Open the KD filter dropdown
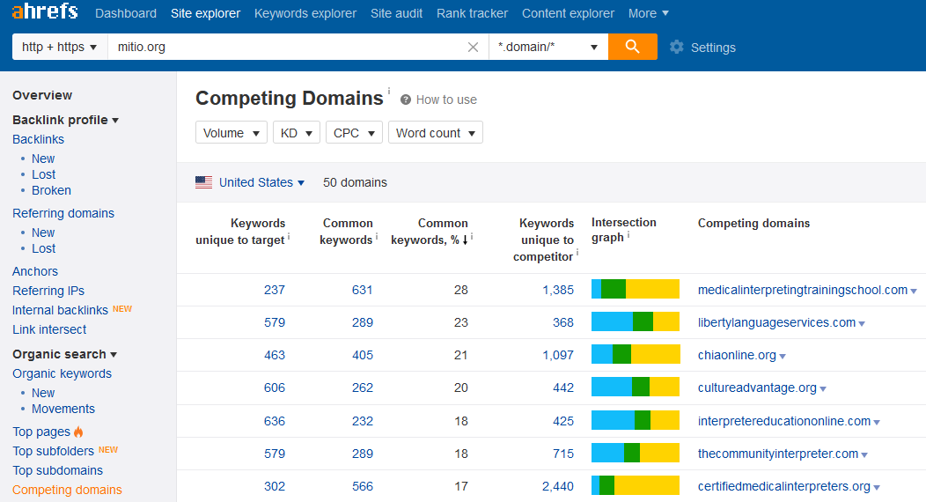The height and width of the screenshot is (502, 926). [297, 133]
